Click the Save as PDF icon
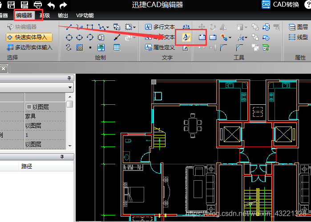Screen dimensions: 311x222 point(24,5)
